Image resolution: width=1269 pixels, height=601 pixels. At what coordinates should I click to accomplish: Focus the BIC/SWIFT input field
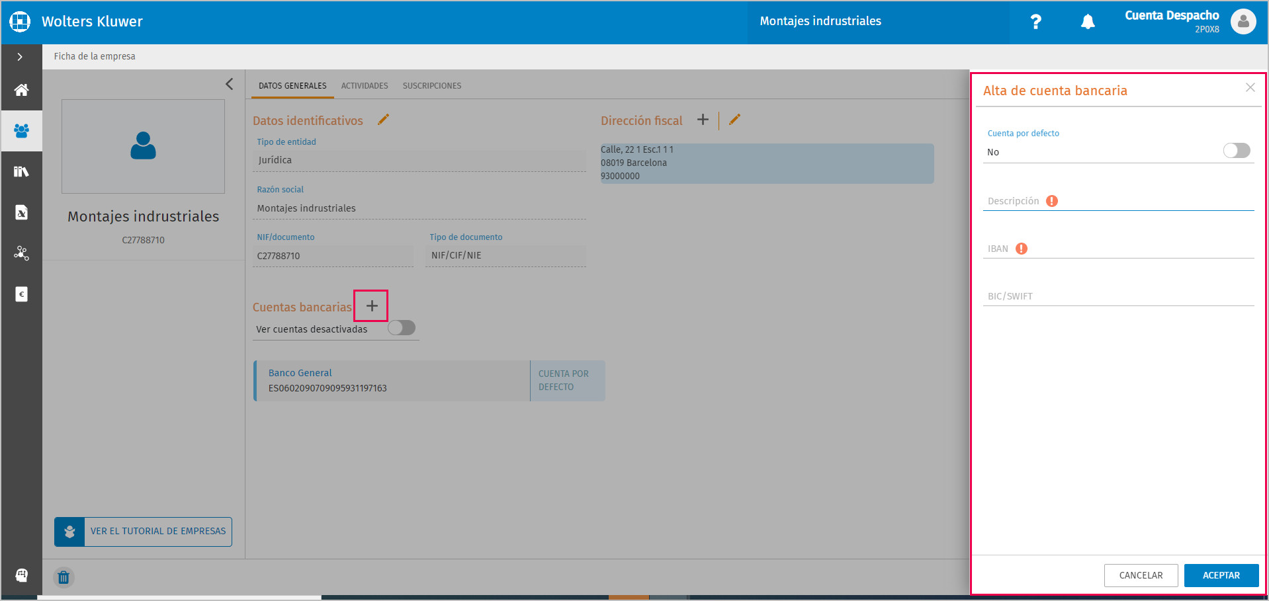(1118, 297)
